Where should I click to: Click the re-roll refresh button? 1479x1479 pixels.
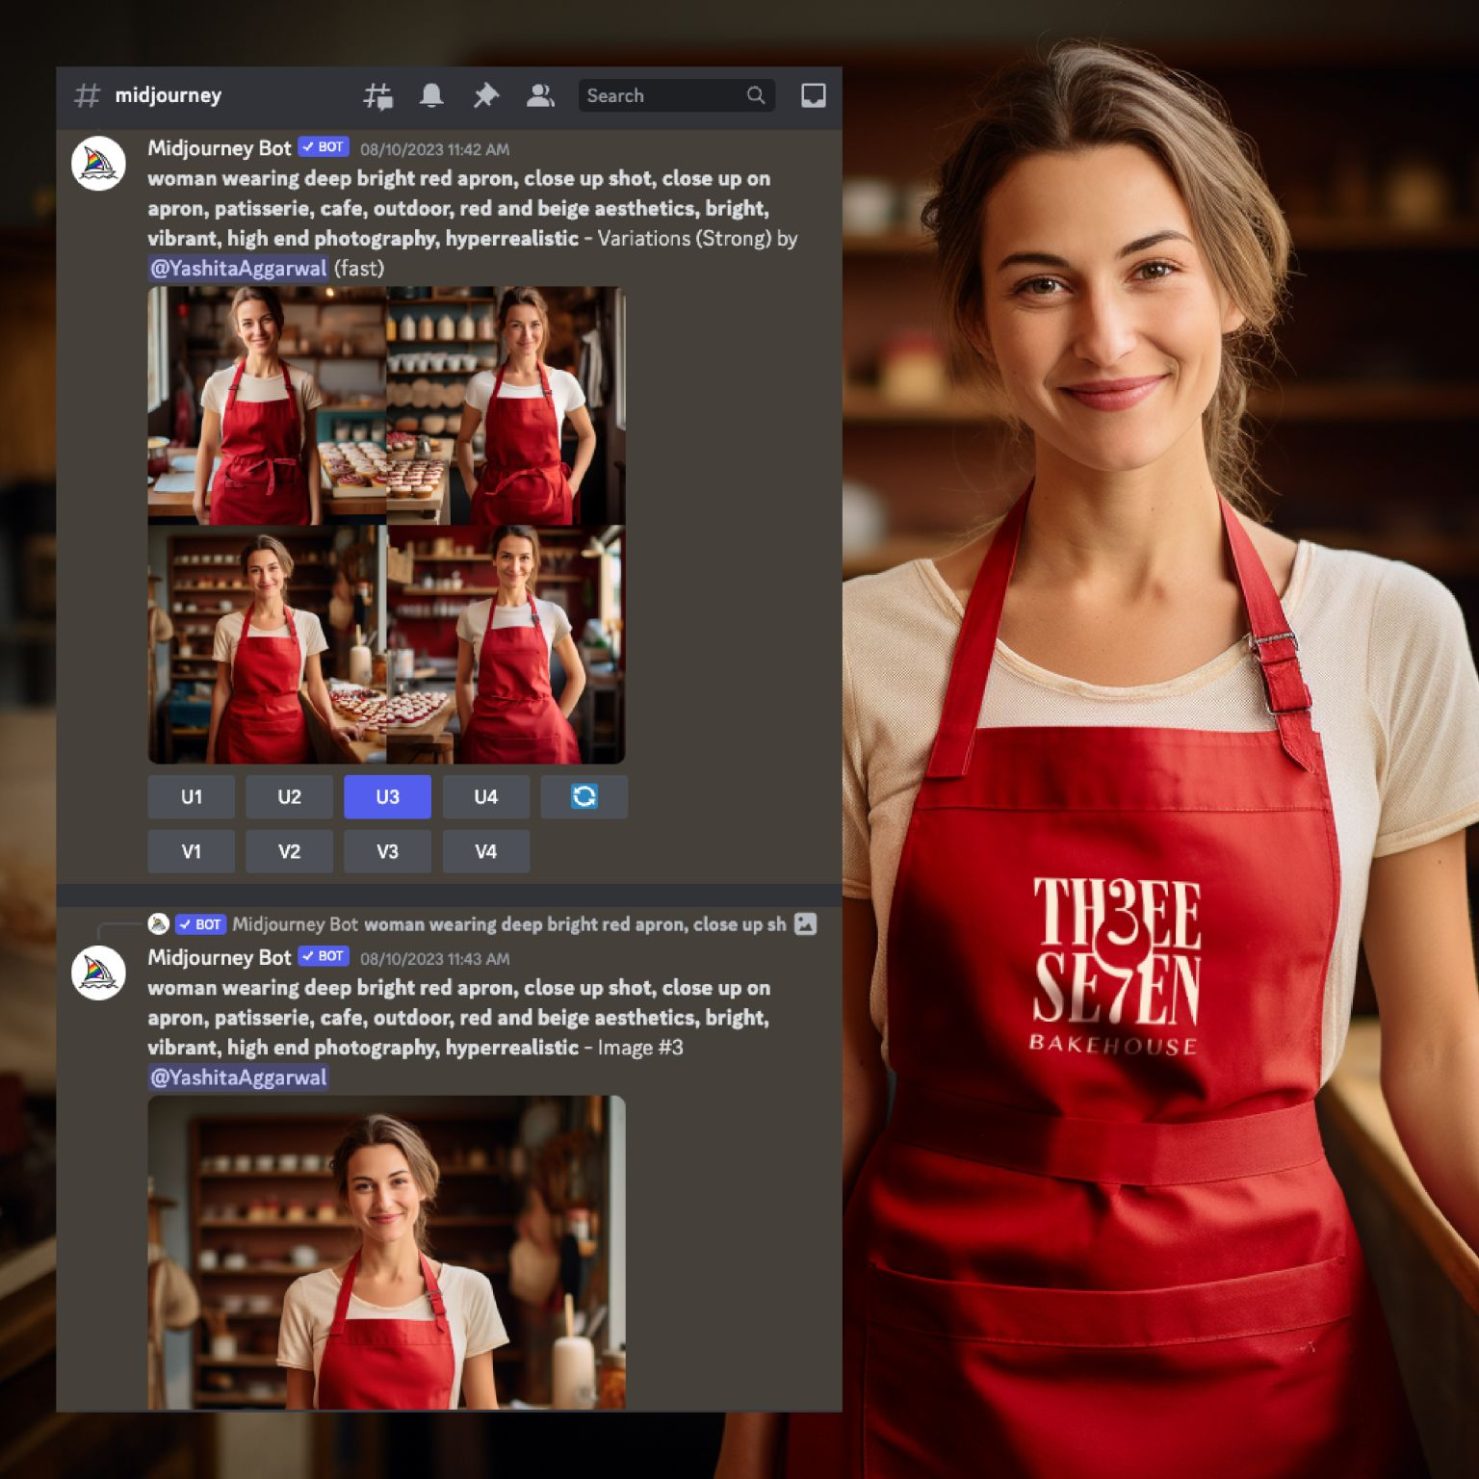click(584, 797)
